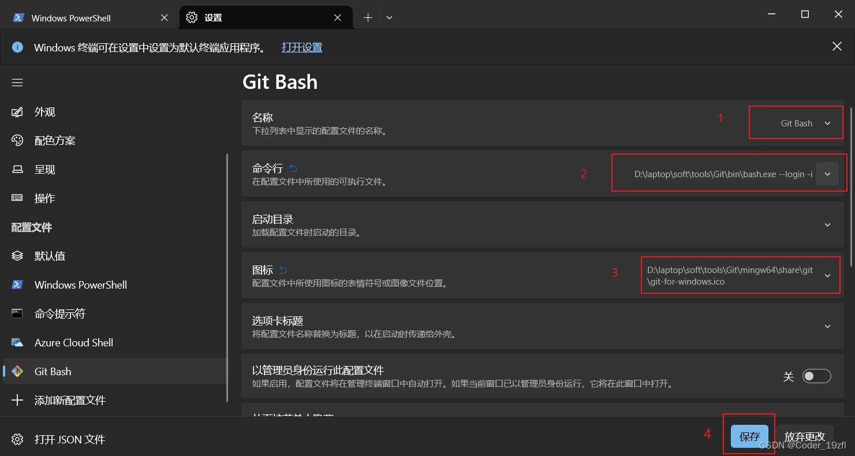Click the Git Bash profile icon
Screen dimensions: 855x456
tap(17, 371)
